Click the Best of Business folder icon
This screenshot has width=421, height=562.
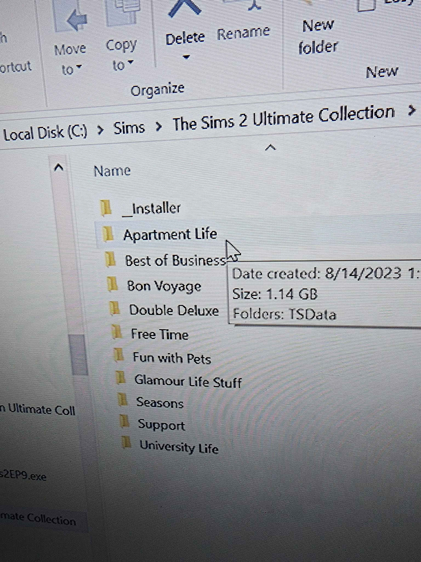pos(110,259)
